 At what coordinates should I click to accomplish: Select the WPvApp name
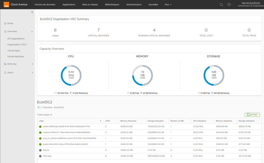click(x=47, y=156)
